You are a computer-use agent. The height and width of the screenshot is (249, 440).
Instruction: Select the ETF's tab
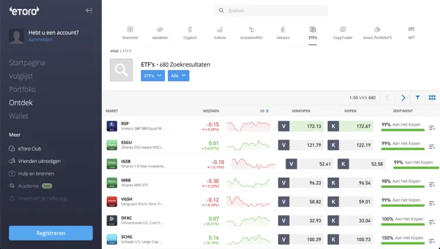click(x=313, y=33)
